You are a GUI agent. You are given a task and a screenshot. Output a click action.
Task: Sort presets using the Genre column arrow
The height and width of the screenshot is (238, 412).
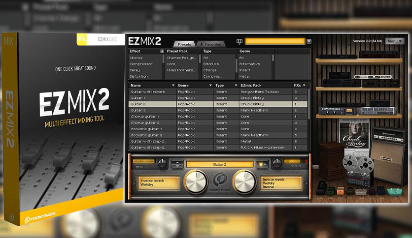[x=210, y=86]
